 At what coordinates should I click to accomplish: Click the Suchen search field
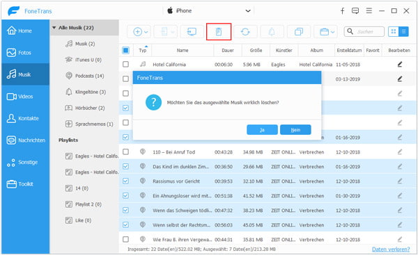click(x=364, y=32)
